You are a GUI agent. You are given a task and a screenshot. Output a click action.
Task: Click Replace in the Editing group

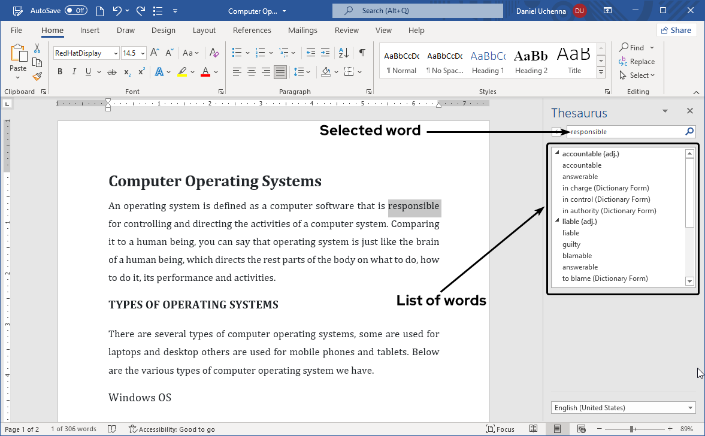(x=637, y=62)
